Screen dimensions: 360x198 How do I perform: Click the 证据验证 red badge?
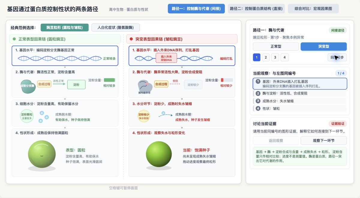(x=337, y=124)
